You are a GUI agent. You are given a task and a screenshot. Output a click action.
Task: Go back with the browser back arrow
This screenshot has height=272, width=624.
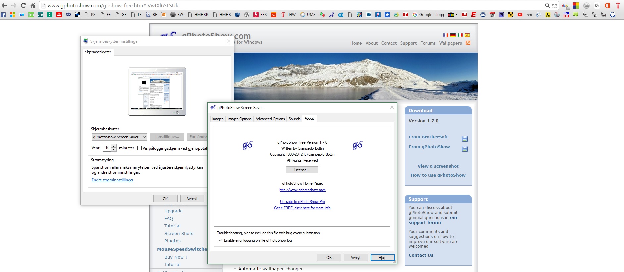coord(4,5)
